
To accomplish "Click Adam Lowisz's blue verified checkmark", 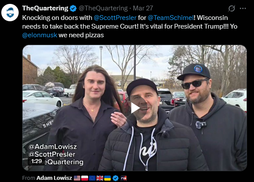I will (x=115, y=178).
